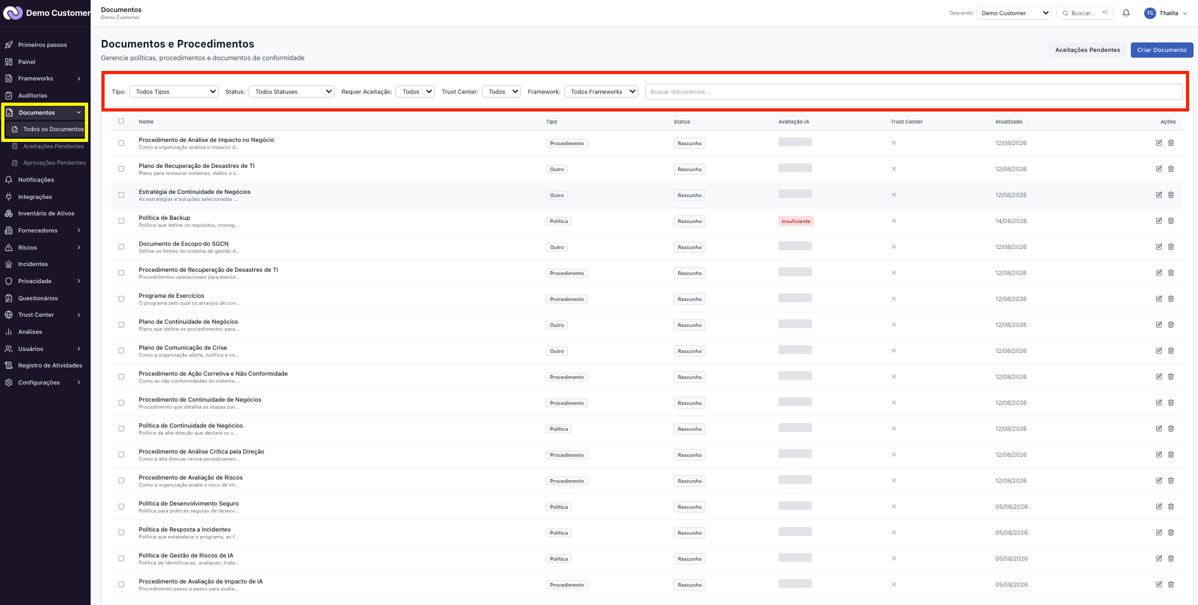Select checkbox for Plano de Recuperação de Desastres de TI
The width and height of the screenshot is (1198, 605).
[121, 169]
